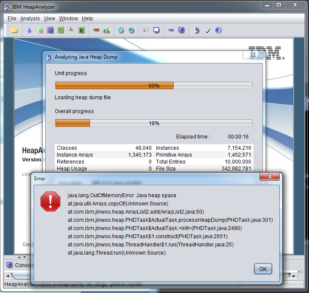Click the ThreadHandler$1.run stack trace line
309x293 pixels.
click(151, 245)
